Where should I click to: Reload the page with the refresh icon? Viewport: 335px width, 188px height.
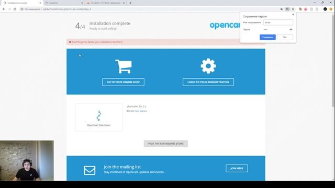point(15,9)
